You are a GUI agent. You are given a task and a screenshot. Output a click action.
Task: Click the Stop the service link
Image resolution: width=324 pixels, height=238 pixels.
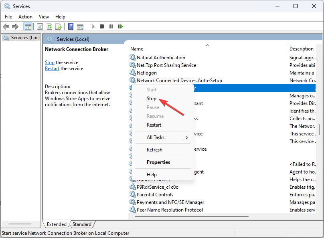(x=50, y=63)
